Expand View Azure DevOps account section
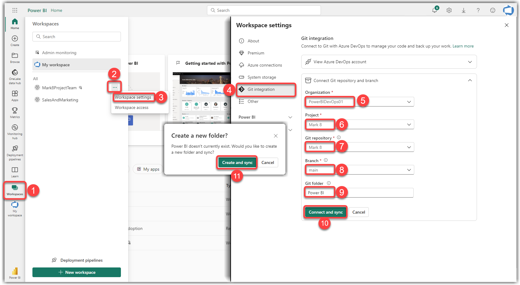The width and height of the screenshot is (520, 285). [x=470, y=62]
